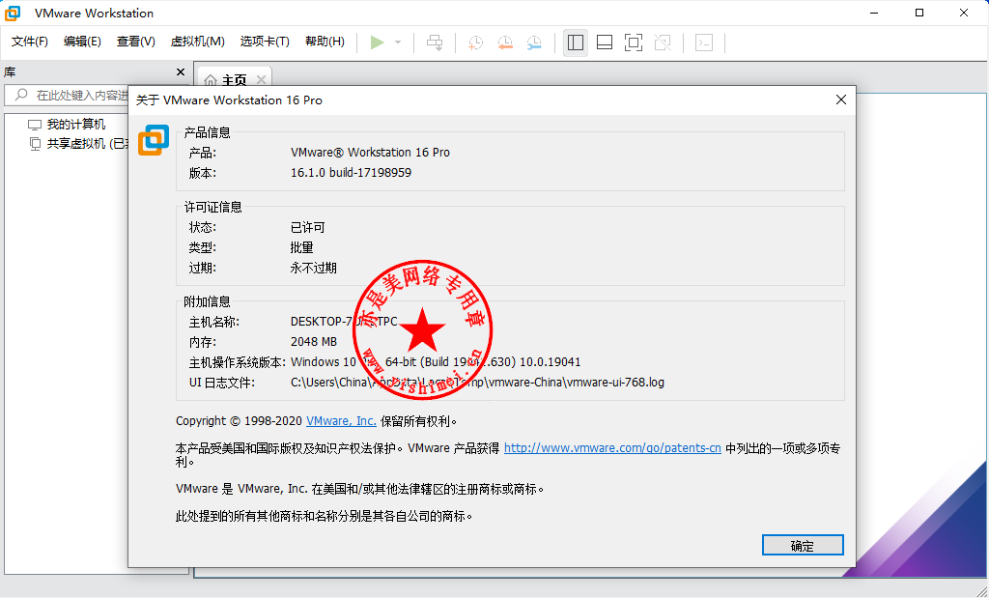
Task: Click the power on (play) toolbar icon
Action: [x=378, y=43]
